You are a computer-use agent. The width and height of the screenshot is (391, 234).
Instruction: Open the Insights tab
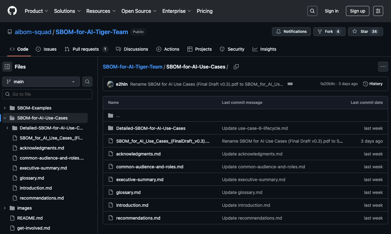264,49
